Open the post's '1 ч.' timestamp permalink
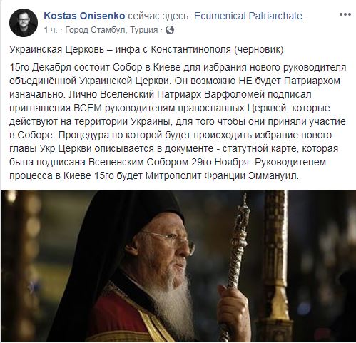The image size is (356, 343). click(x=51, y=30)
